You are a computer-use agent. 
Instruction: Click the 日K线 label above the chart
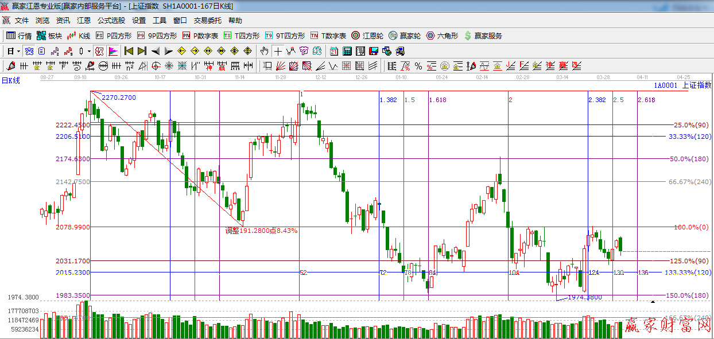click(x=10, y=81)
